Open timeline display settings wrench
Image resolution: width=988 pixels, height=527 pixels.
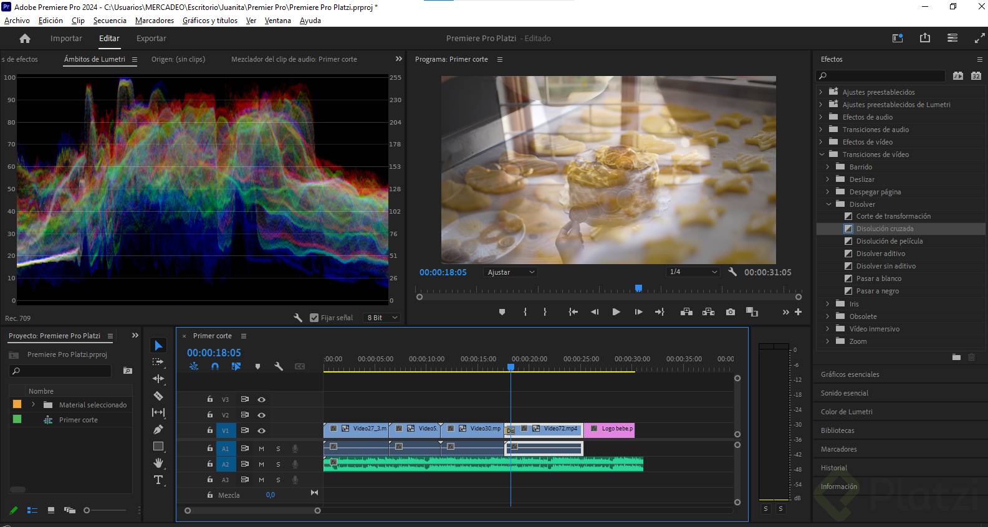point(279,366)
